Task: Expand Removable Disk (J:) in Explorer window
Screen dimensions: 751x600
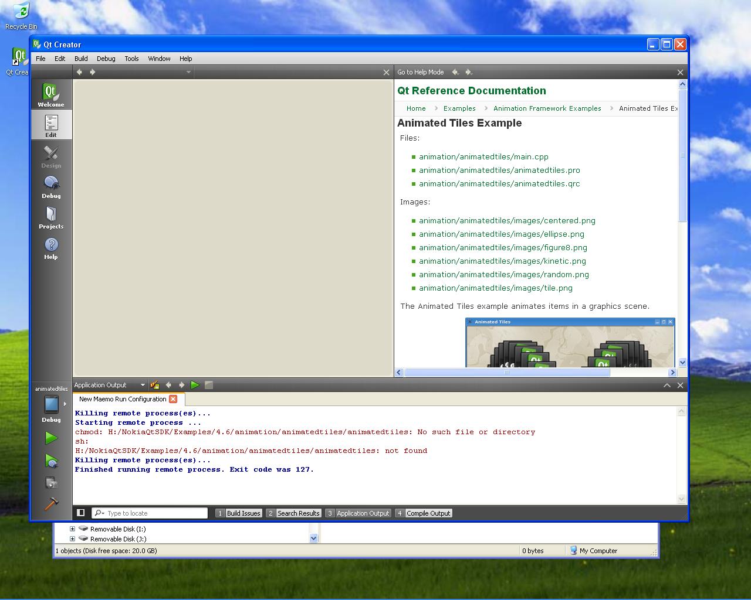Action: (72, 538)
